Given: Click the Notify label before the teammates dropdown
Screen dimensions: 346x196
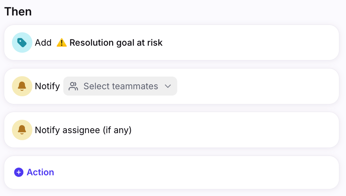Looking at the screenshot, I should click(47, 86).
